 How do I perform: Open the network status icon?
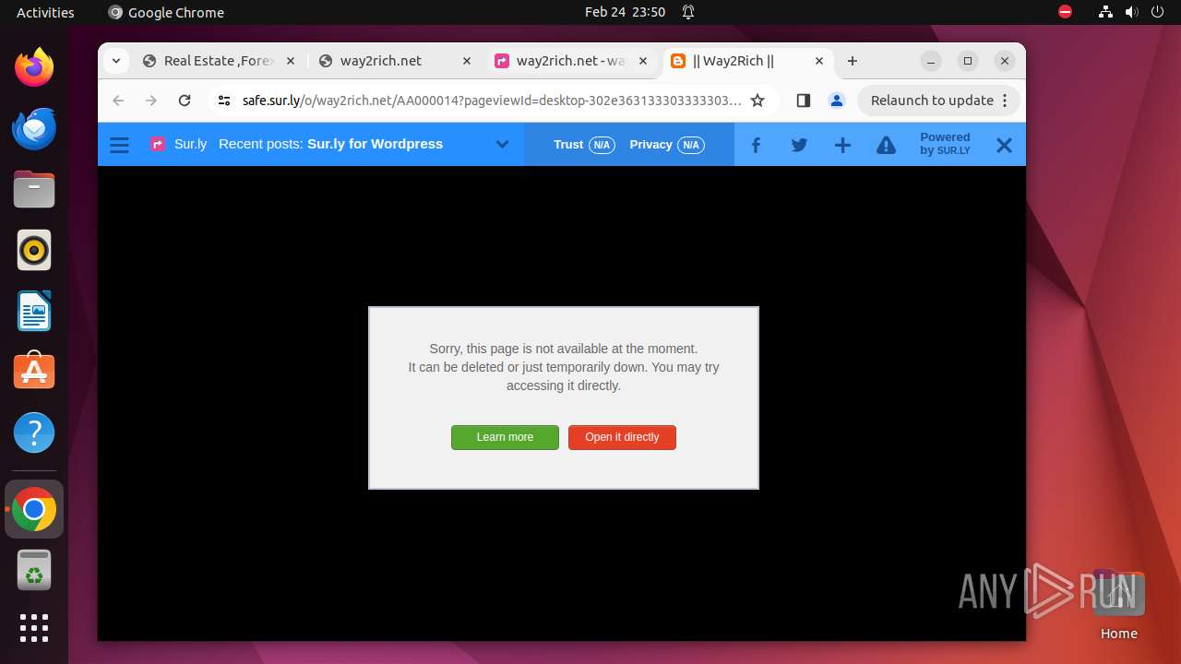coord(1105,12)
